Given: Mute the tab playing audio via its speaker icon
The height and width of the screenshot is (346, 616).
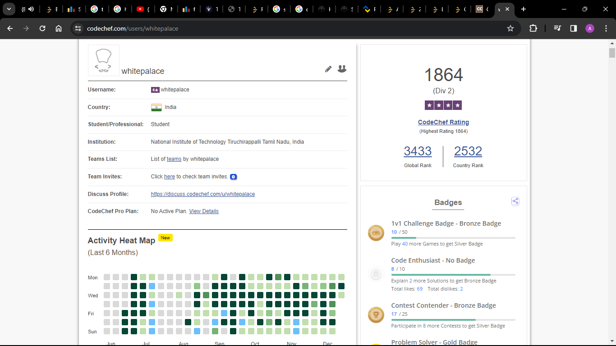Looking at the screenshot, I should click(31, 9).
